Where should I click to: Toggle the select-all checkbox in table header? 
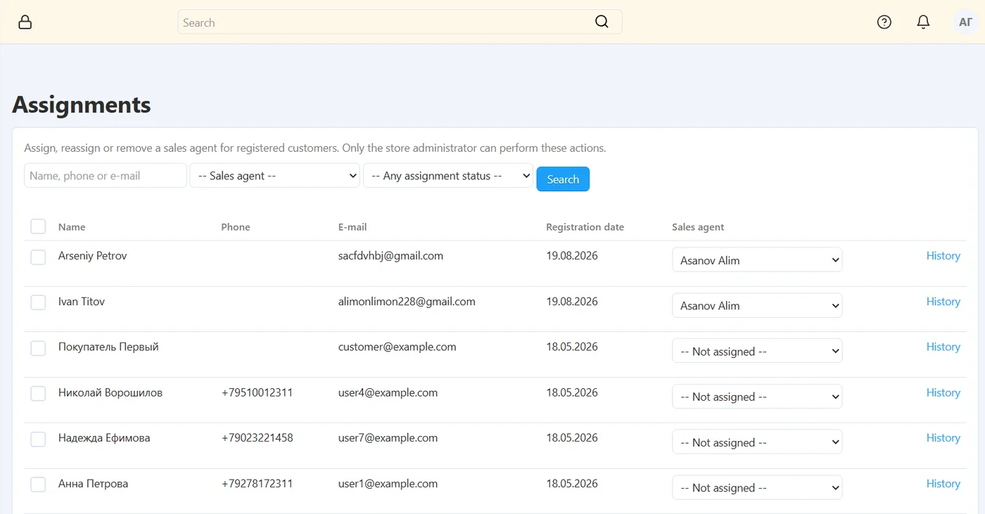point(38,226)
